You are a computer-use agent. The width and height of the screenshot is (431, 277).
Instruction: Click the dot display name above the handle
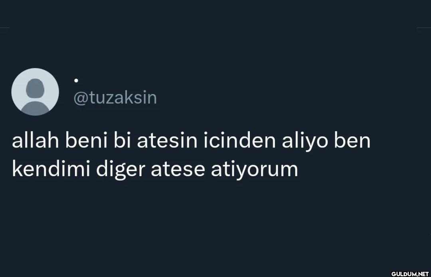(76, 81)
